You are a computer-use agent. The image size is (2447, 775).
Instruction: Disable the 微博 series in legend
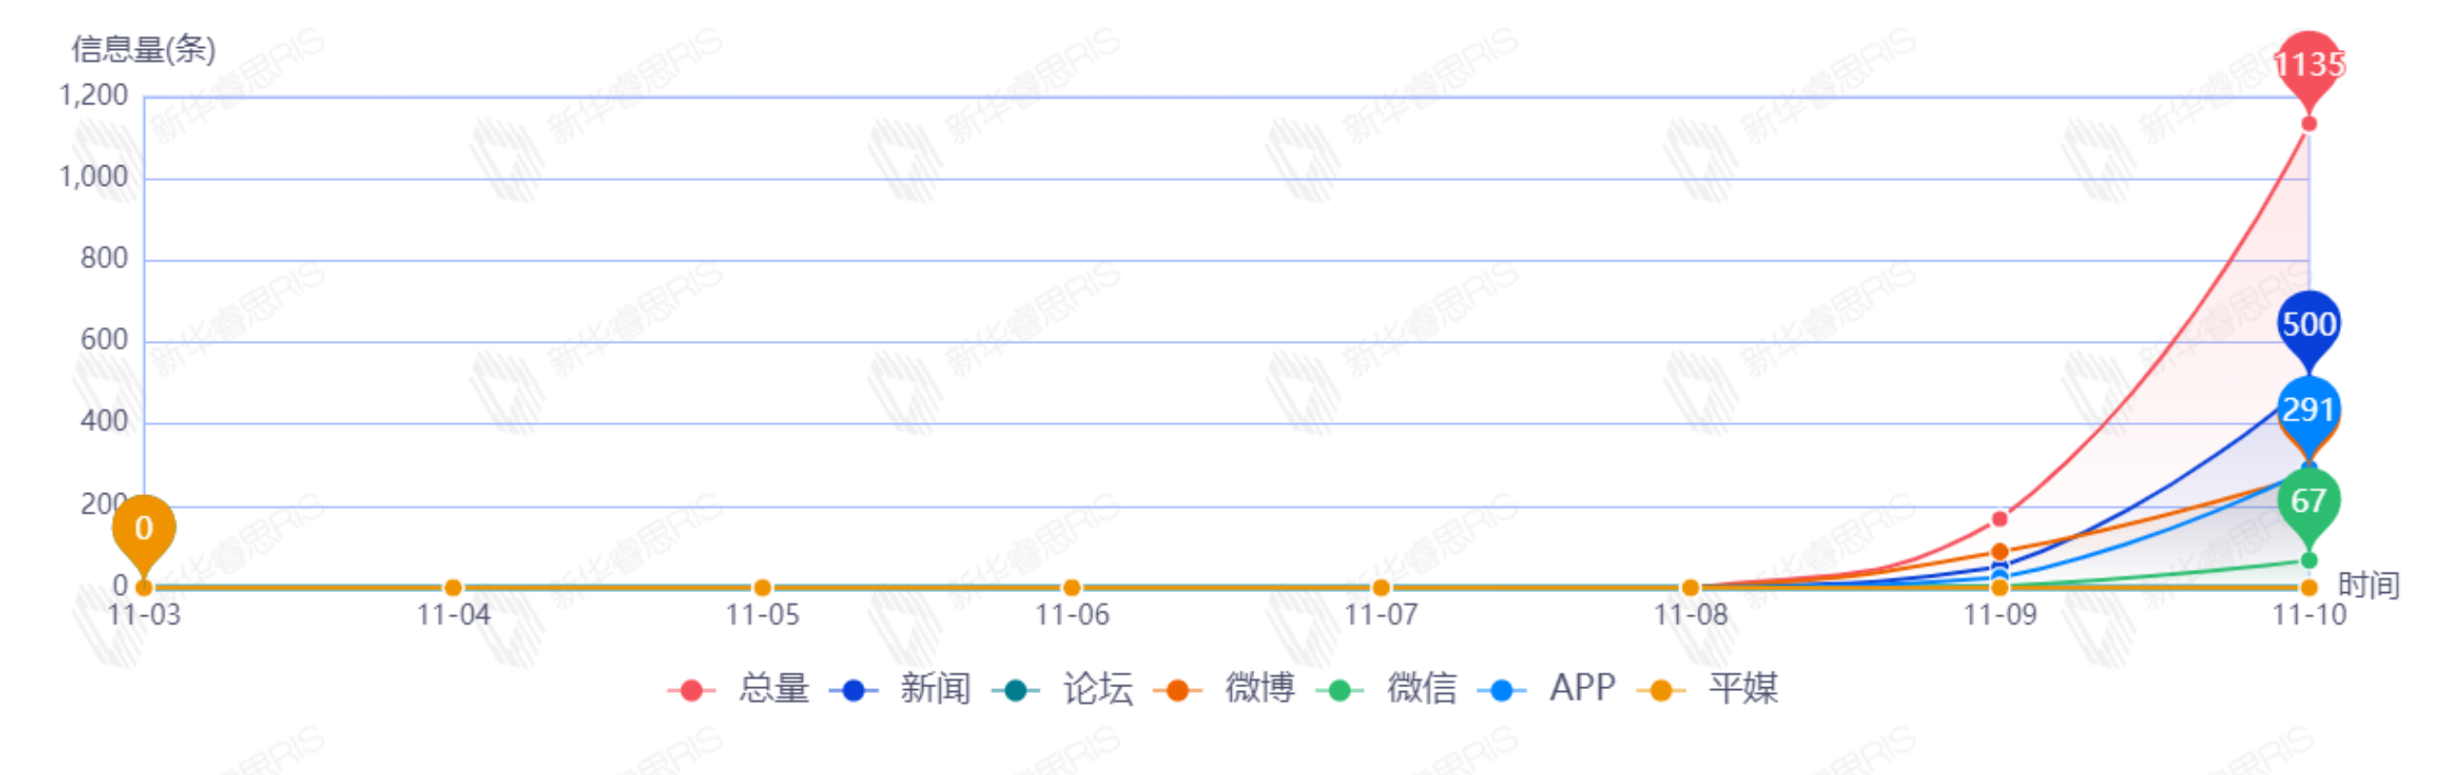coord(1225,688)
